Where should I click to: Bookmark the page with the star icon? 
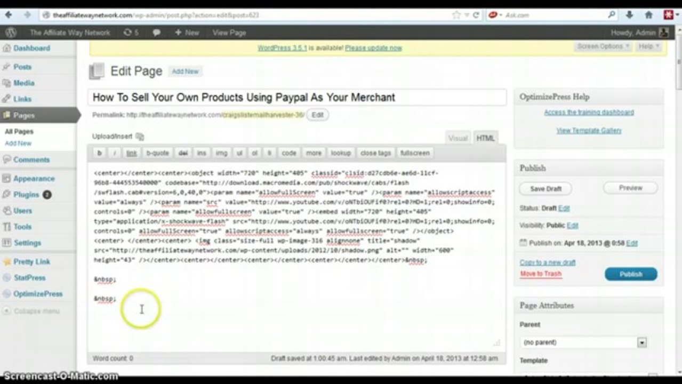coord(456,15)
